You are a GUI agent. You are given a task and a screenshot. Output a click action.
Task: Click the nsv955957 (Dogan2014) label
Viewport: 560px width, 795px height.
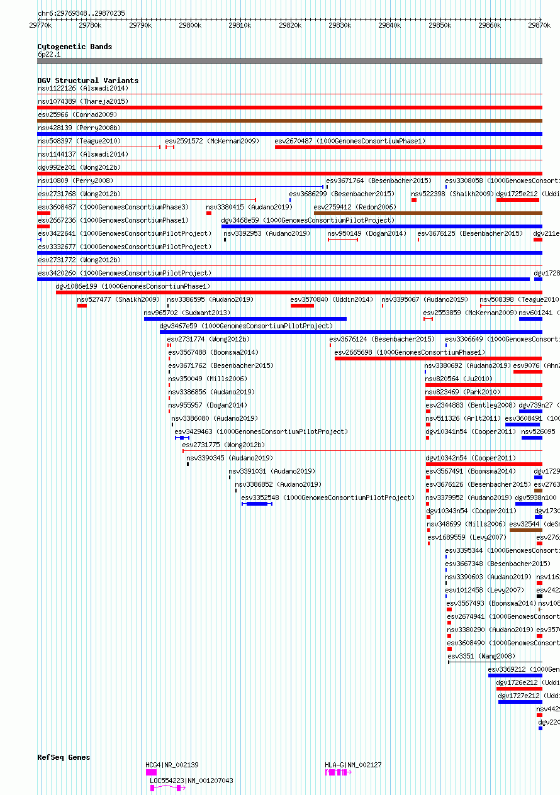208,405
